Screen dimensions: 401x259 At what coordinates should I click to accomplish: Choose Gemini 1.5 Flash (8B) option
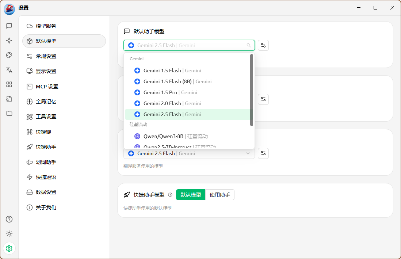click(188, 81)
